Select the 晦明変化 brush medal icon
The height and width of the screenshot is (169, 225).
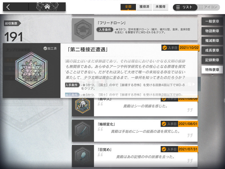click(x=83, y=131)
